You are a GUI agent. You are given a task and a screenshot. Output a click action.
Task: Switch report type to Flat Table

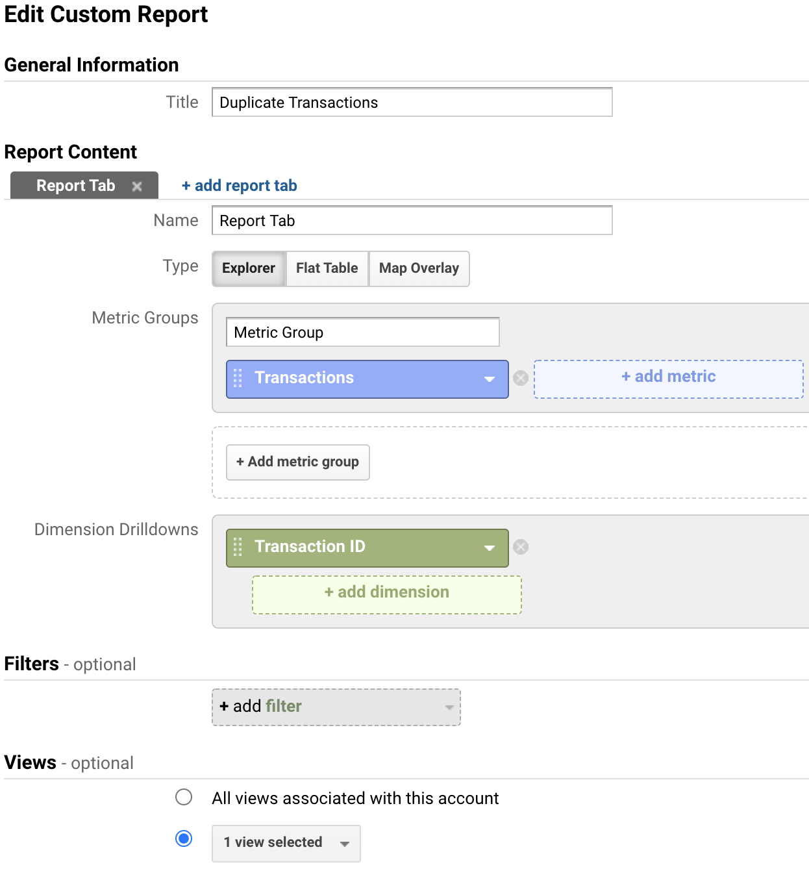pyautogui.click(x=327, y=268)
